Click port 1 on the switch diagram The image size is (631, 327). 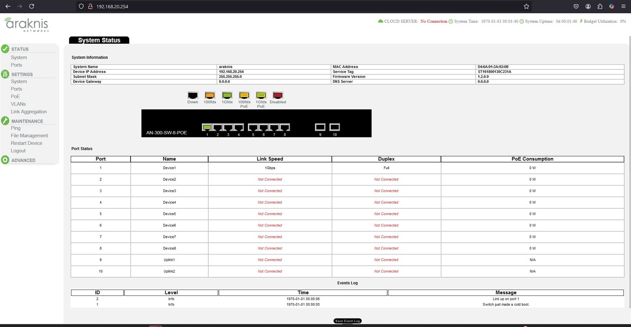point(207,127)
